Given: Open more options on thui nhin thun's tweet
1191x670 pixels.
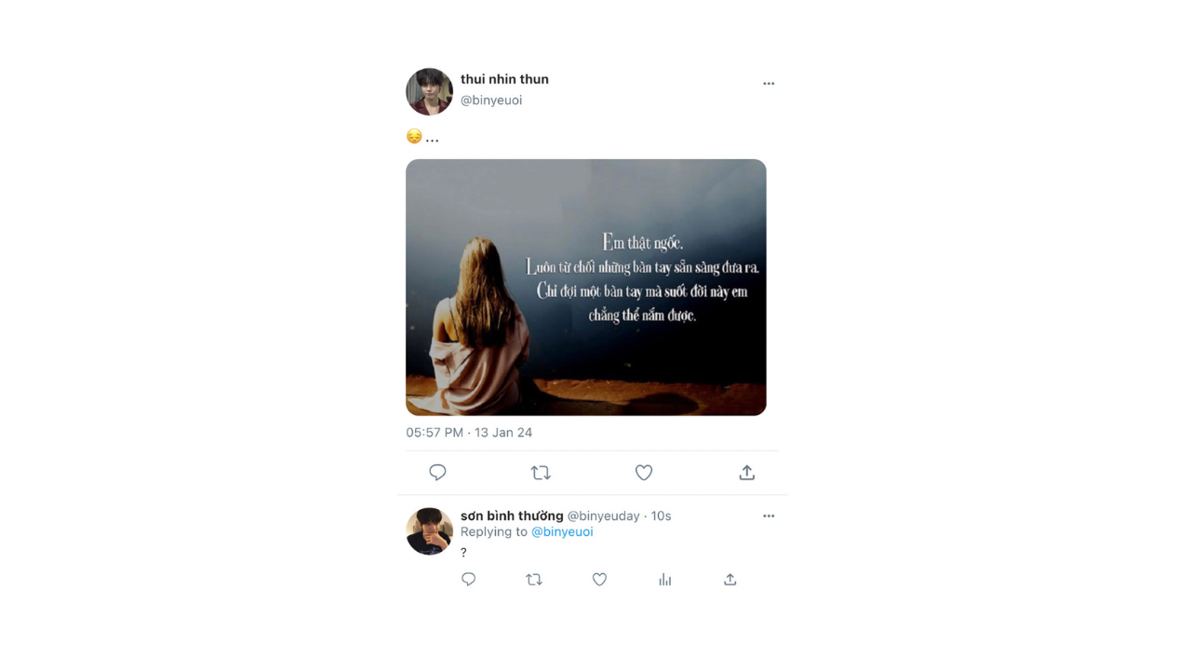Looking at the screenshot, I should [x=769, y=84].
